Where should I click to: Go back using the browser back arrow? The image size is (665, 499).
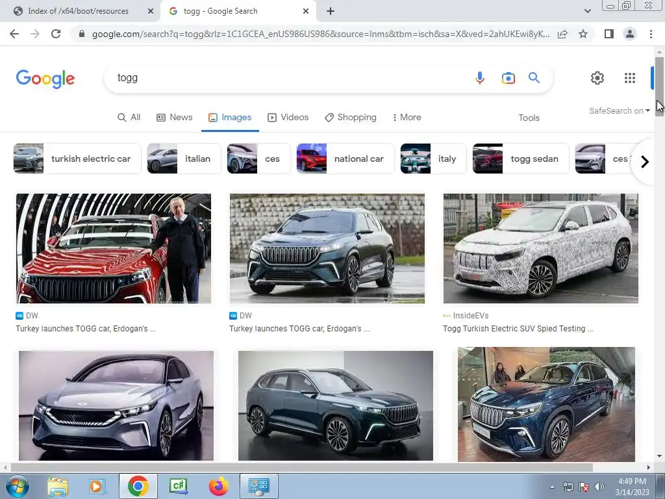click(x=14, y=34)
